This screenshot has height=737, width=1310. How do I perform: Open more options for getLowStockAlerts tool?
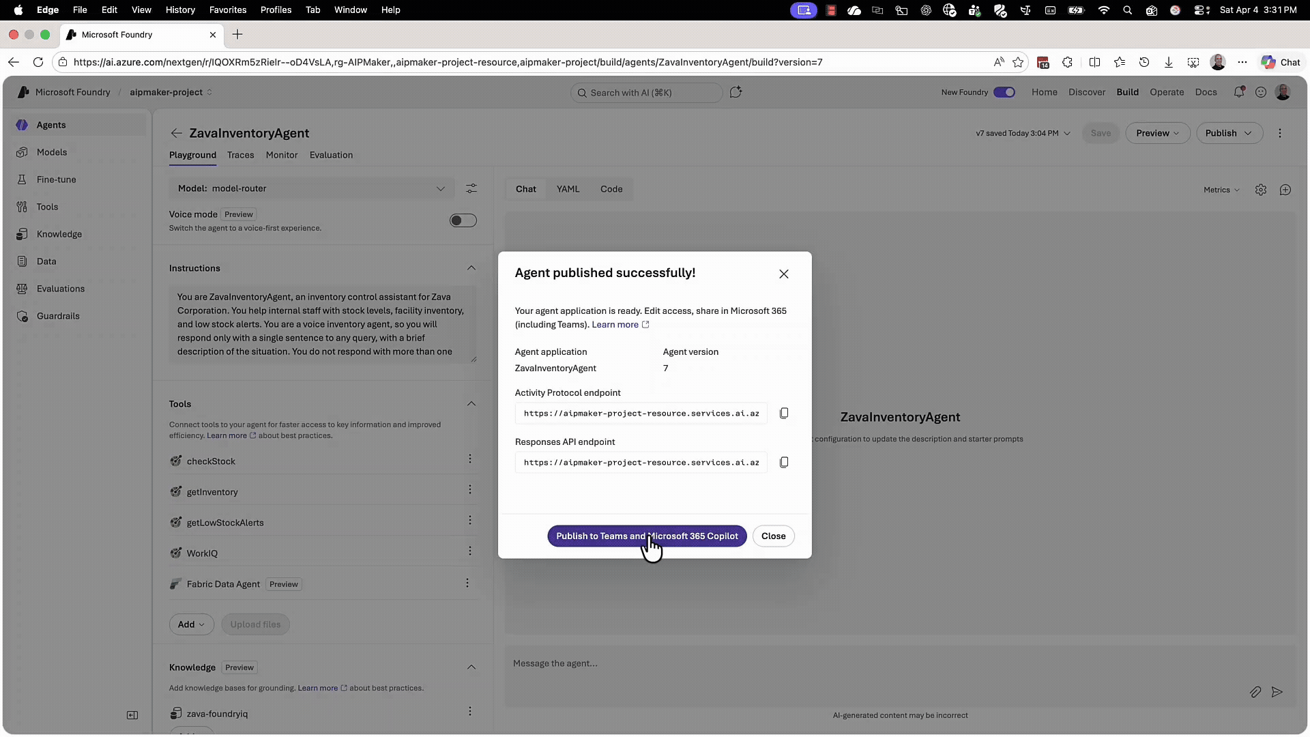(x=470, y=521)
